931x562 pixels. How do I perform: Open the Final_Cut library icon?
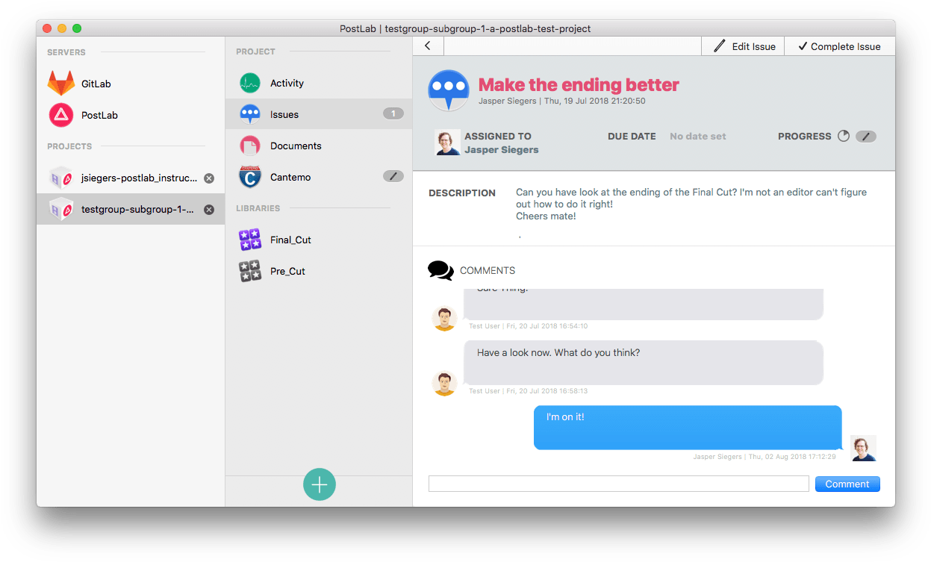click(x=250, y=240)
